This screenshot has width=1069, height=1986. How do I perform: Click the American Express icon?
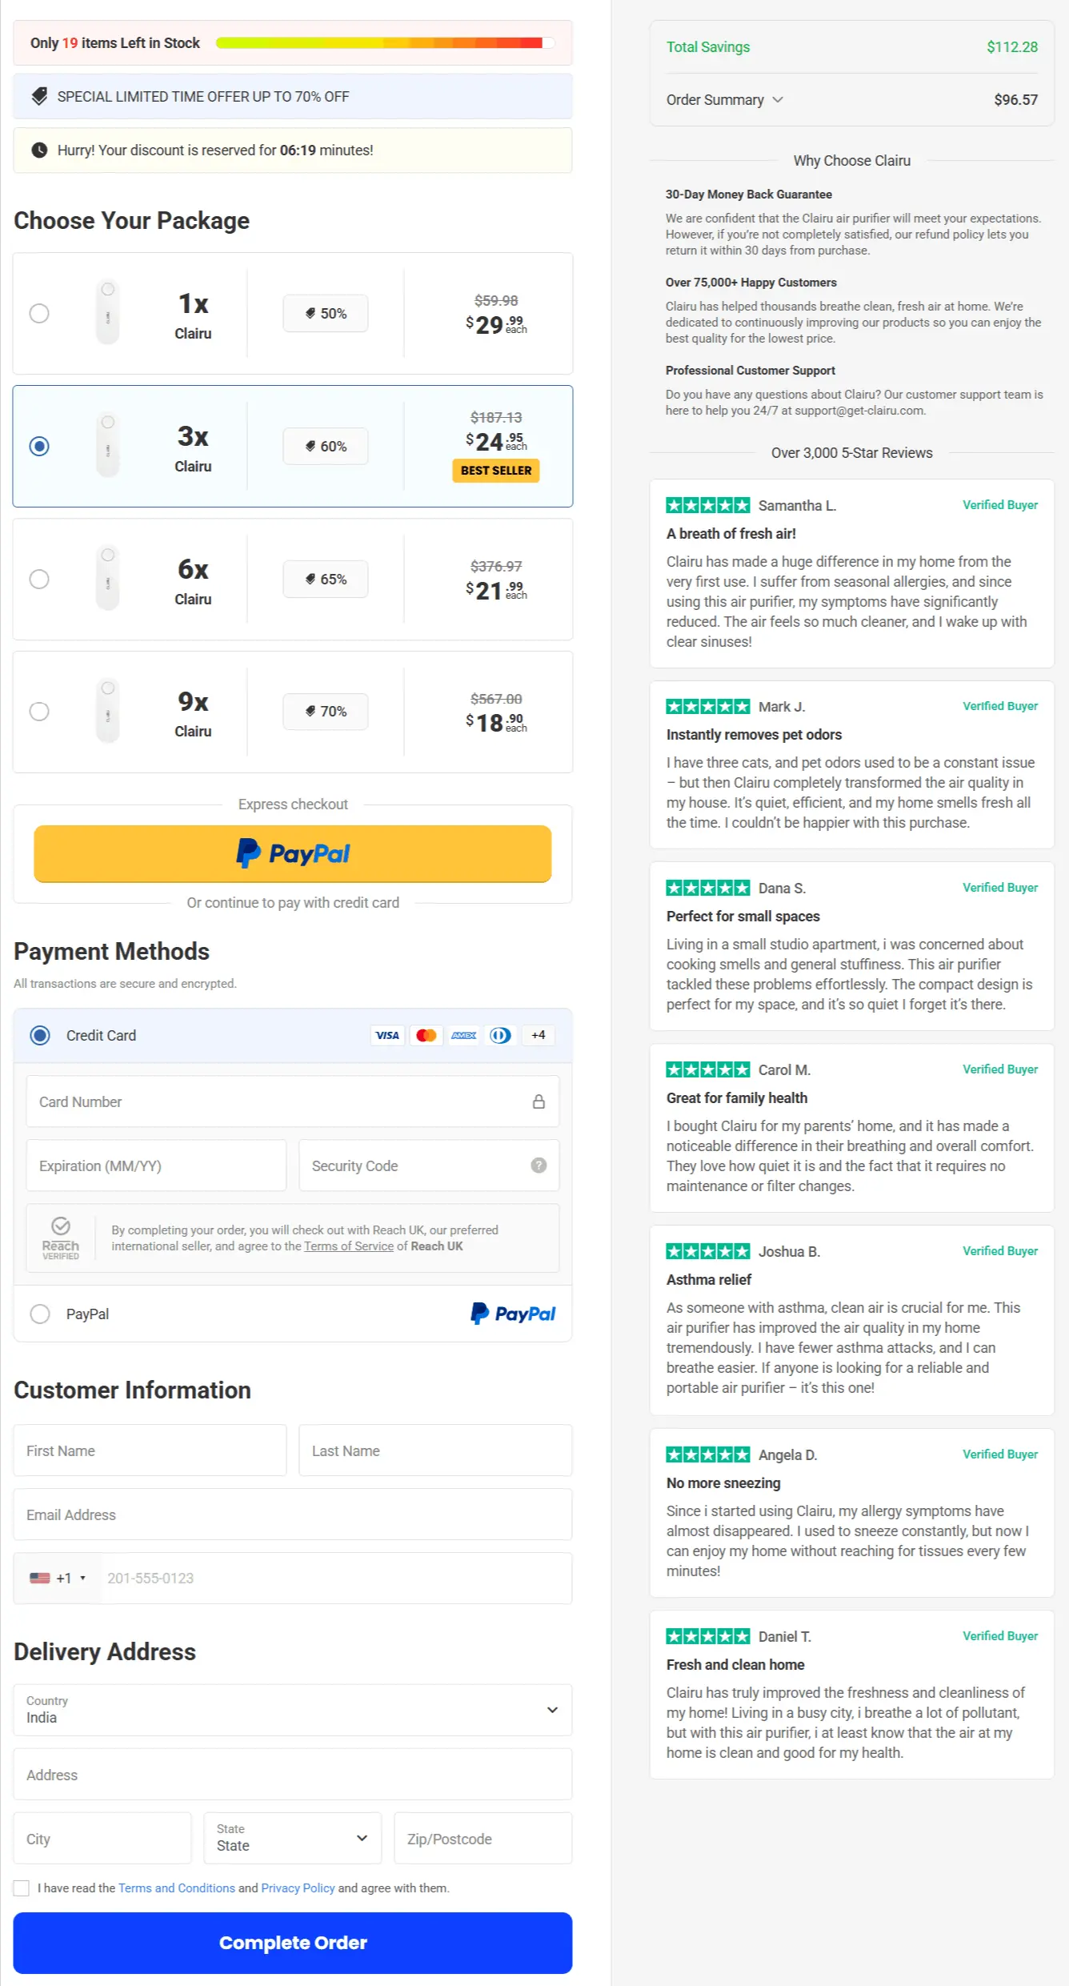point(463,1034)
